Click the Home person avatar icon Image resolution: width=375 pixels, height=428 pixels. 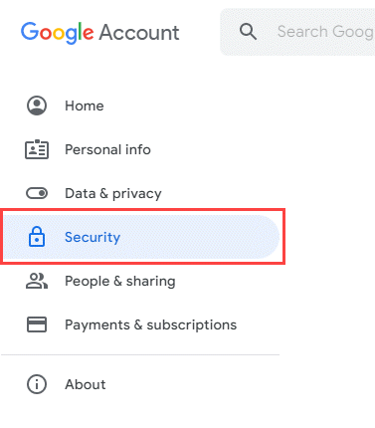pyautogui.click(x=37, y=106)
